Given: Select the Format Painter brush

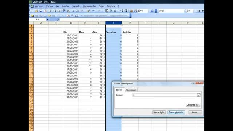Looking at the screenshot, I should coord(88,11).
